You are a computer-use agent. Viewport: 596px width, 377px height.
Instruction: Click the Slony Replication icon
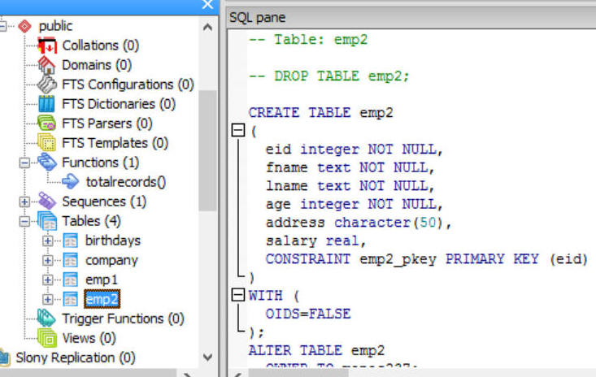click(6, 357)
